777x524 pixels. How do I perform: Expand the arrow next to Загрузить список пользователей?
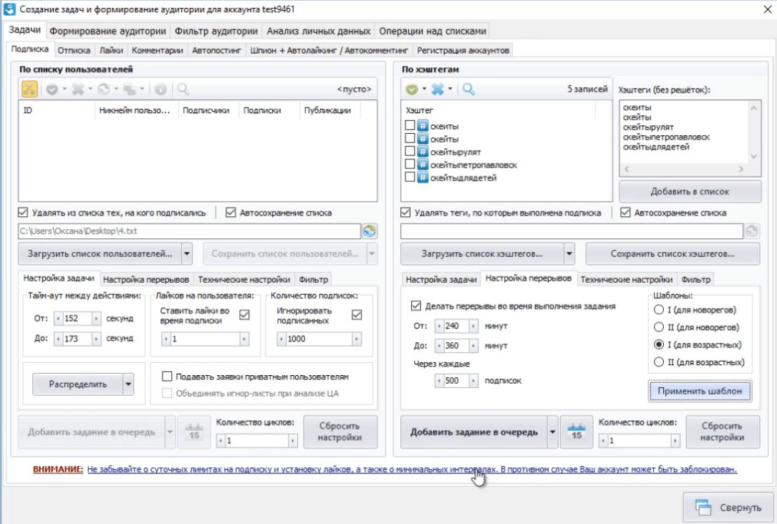tap(187, 253)
